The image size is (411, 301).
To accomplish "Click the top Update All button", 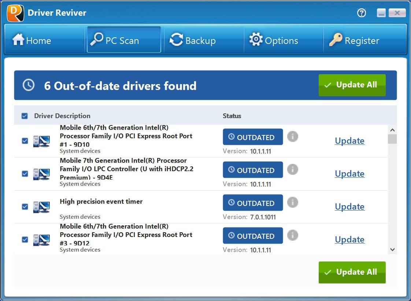I will (x=352, y=85).
